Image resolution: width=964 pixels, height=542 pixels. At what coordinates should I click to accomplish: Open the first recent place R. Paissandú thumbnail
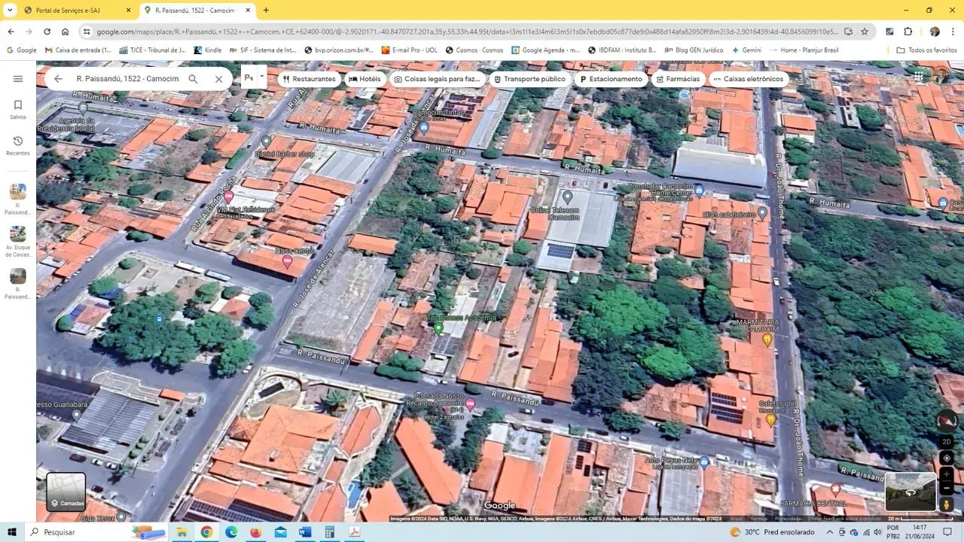18,191
